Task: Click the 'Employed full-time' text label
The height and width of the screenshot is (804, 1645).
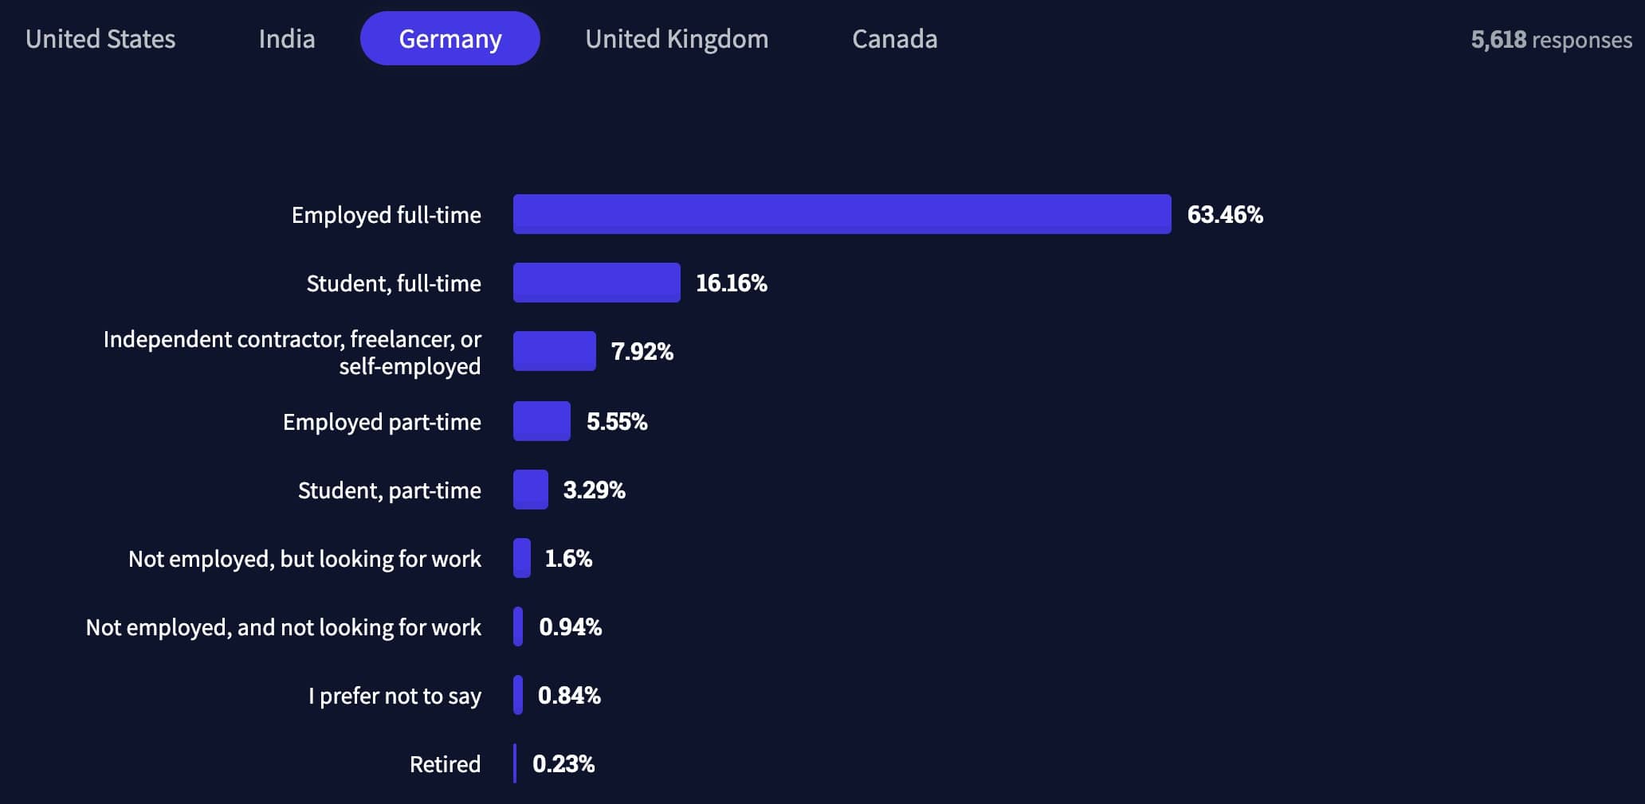Action: tap(386, 215)
